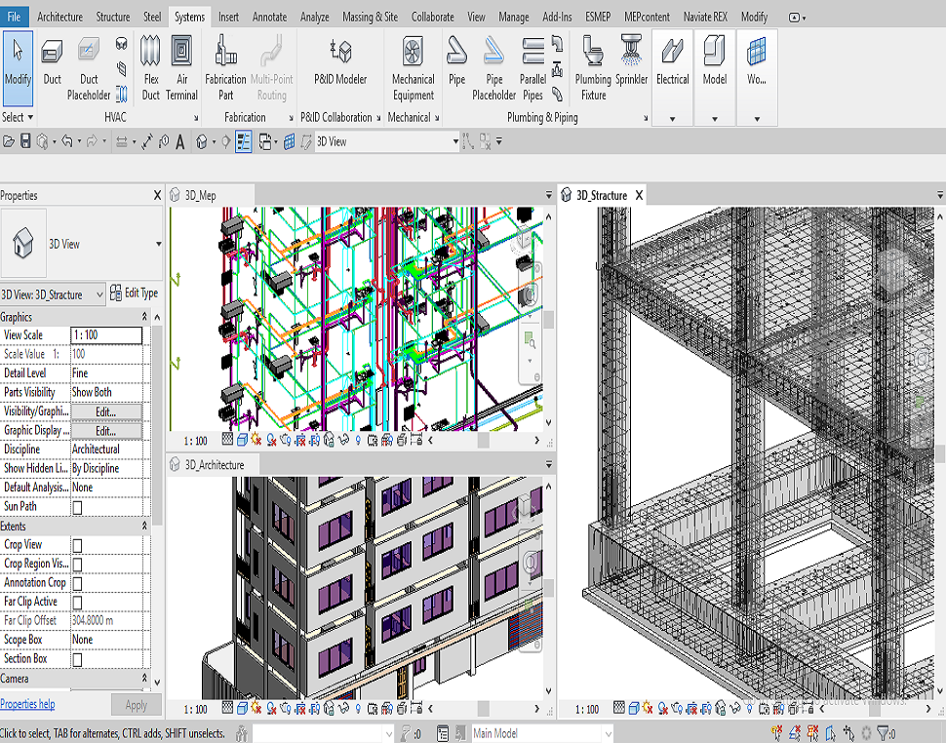Open detail level icon in 3D_Architecture view bar
946x743 pixels.
[x=227, y=708]
